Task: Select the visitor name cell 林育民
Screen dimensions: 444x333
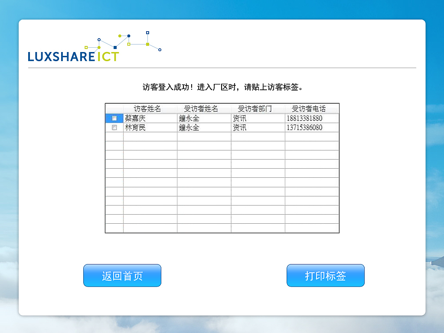Action: click(x=150, y=127)
